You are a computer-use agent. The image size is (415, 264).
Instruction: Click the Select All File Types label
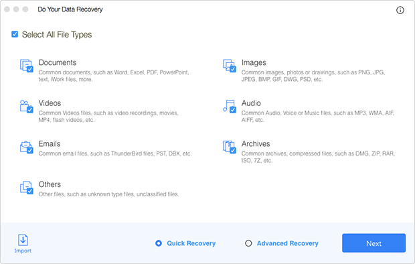[x=57, y=35]
